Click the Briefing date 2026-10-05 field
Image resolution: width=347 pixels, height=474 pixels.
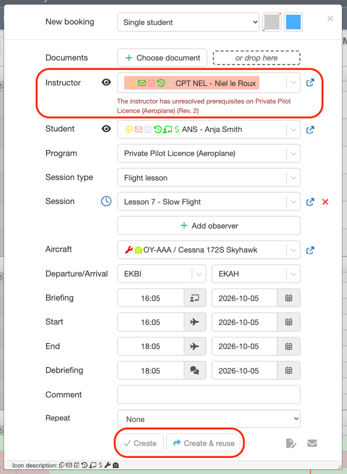click(x=245, y=298)
